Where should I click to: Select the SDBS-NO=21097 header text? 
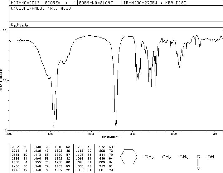[x=96, y=3]
